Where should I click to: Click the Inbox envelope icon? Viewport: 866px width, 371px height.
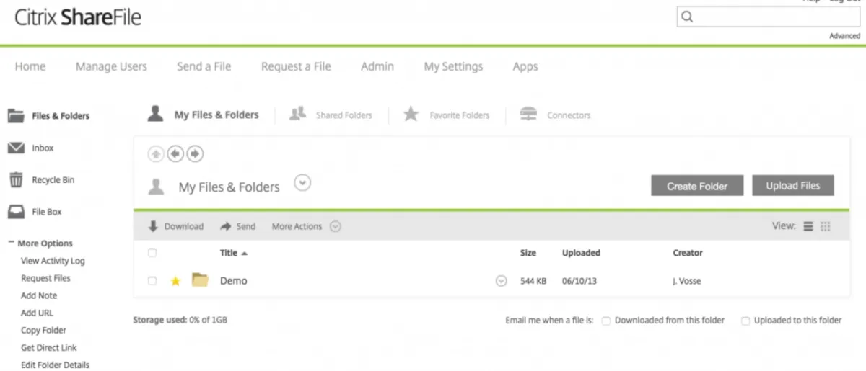[16, 148]
